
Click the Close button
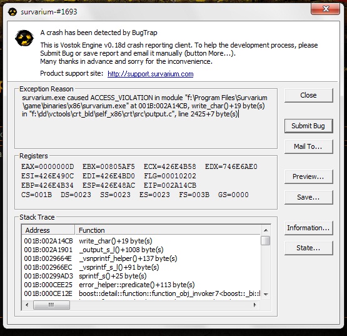tap(308, 95)
